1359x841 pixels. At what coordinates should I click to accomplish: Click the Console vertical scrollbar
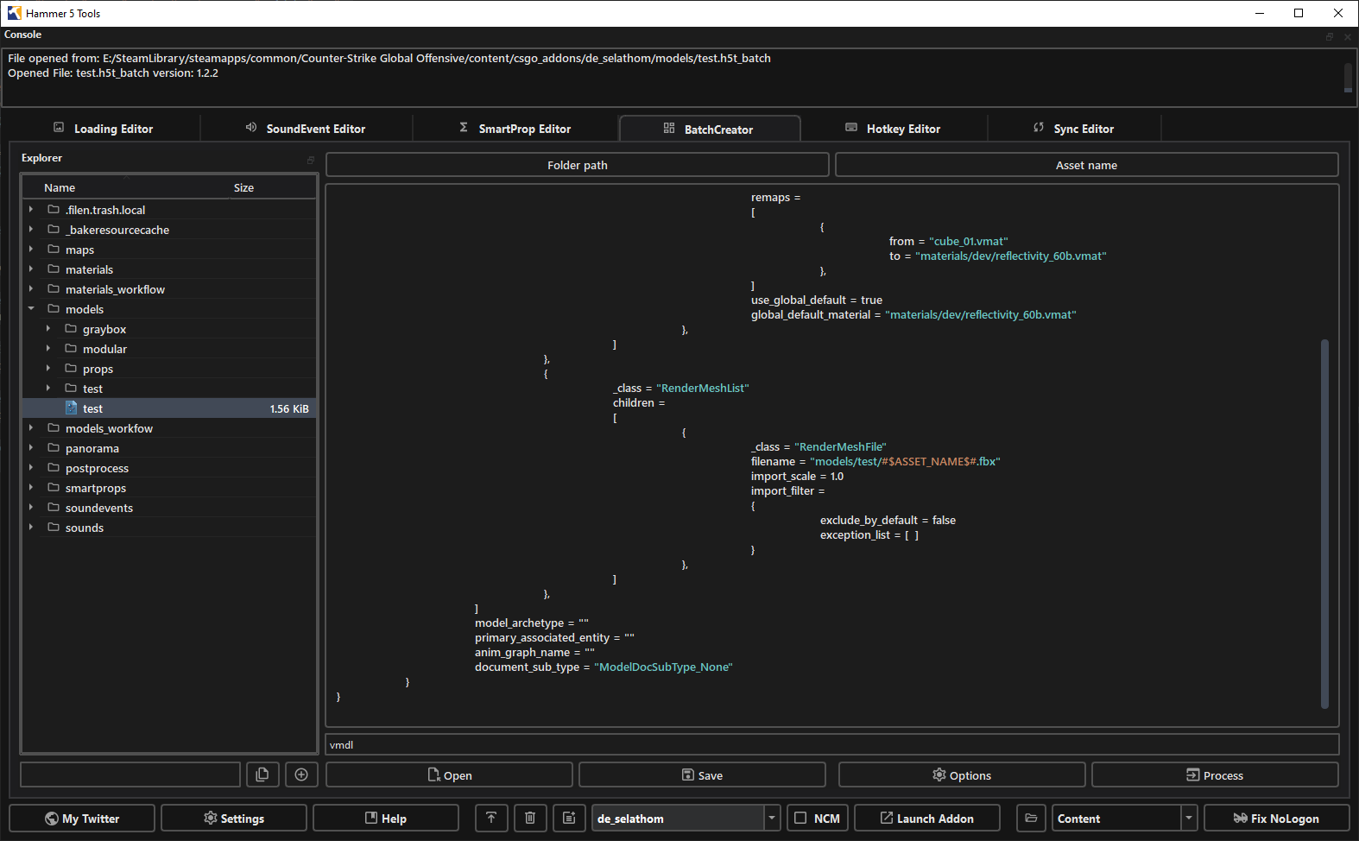pyautogui.click(x=1348, y=77)
